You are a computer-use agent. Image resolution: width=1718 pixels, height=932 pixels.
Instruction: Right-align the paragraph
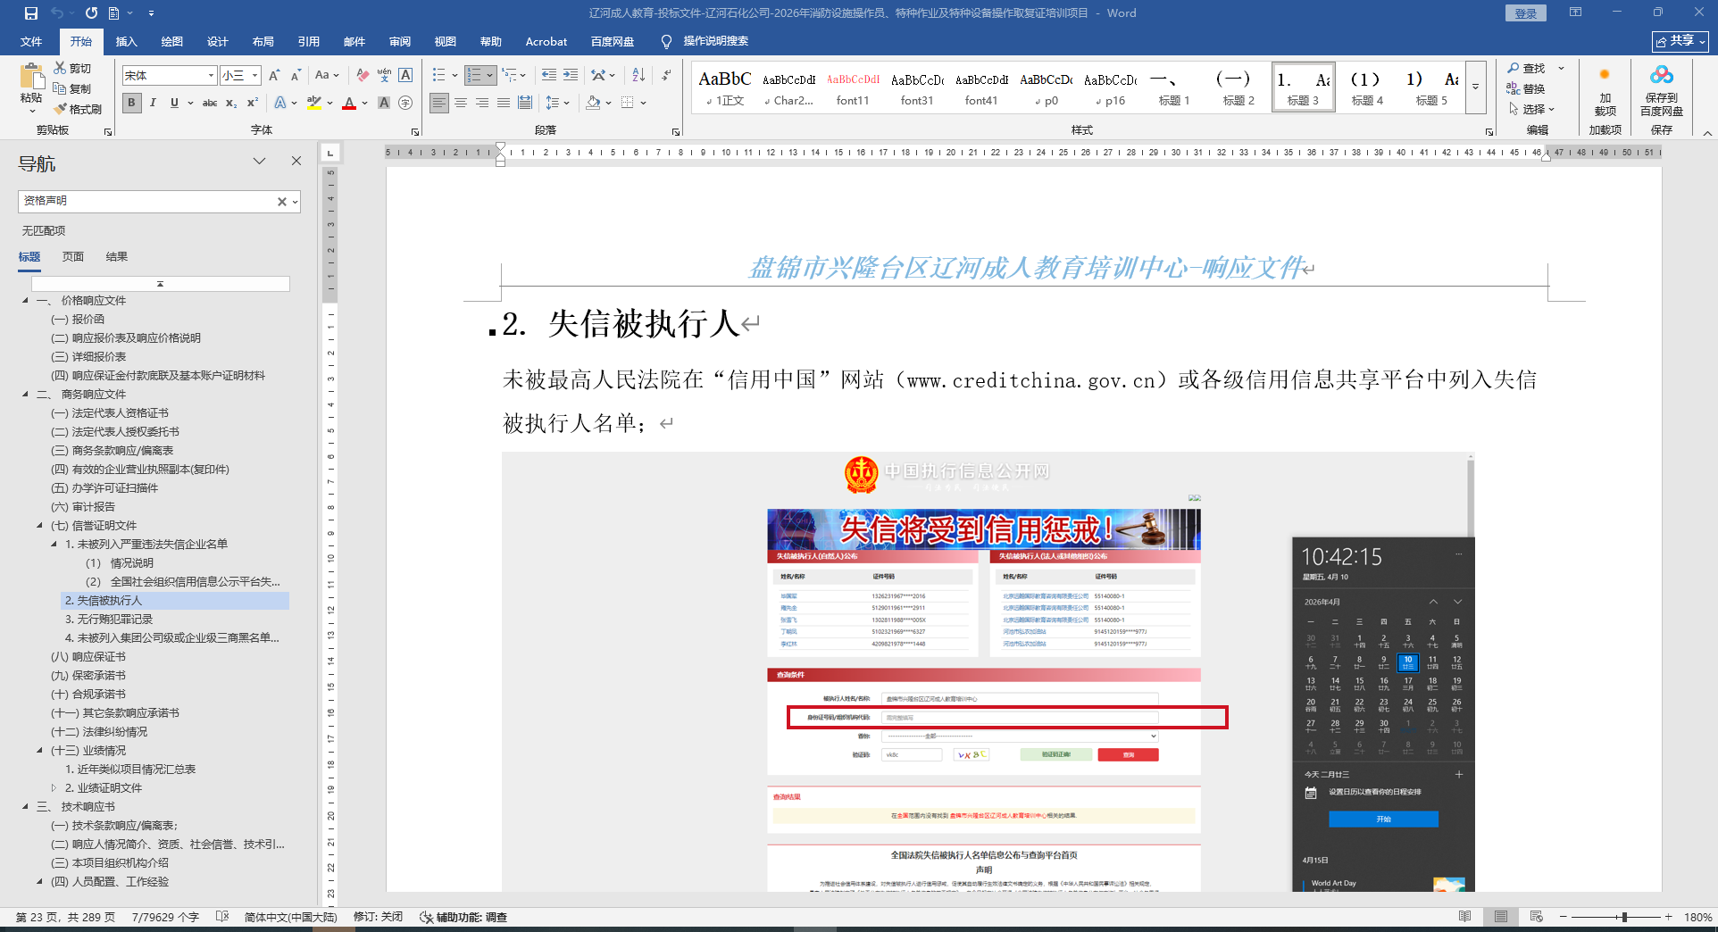click(x=482, y=103)
